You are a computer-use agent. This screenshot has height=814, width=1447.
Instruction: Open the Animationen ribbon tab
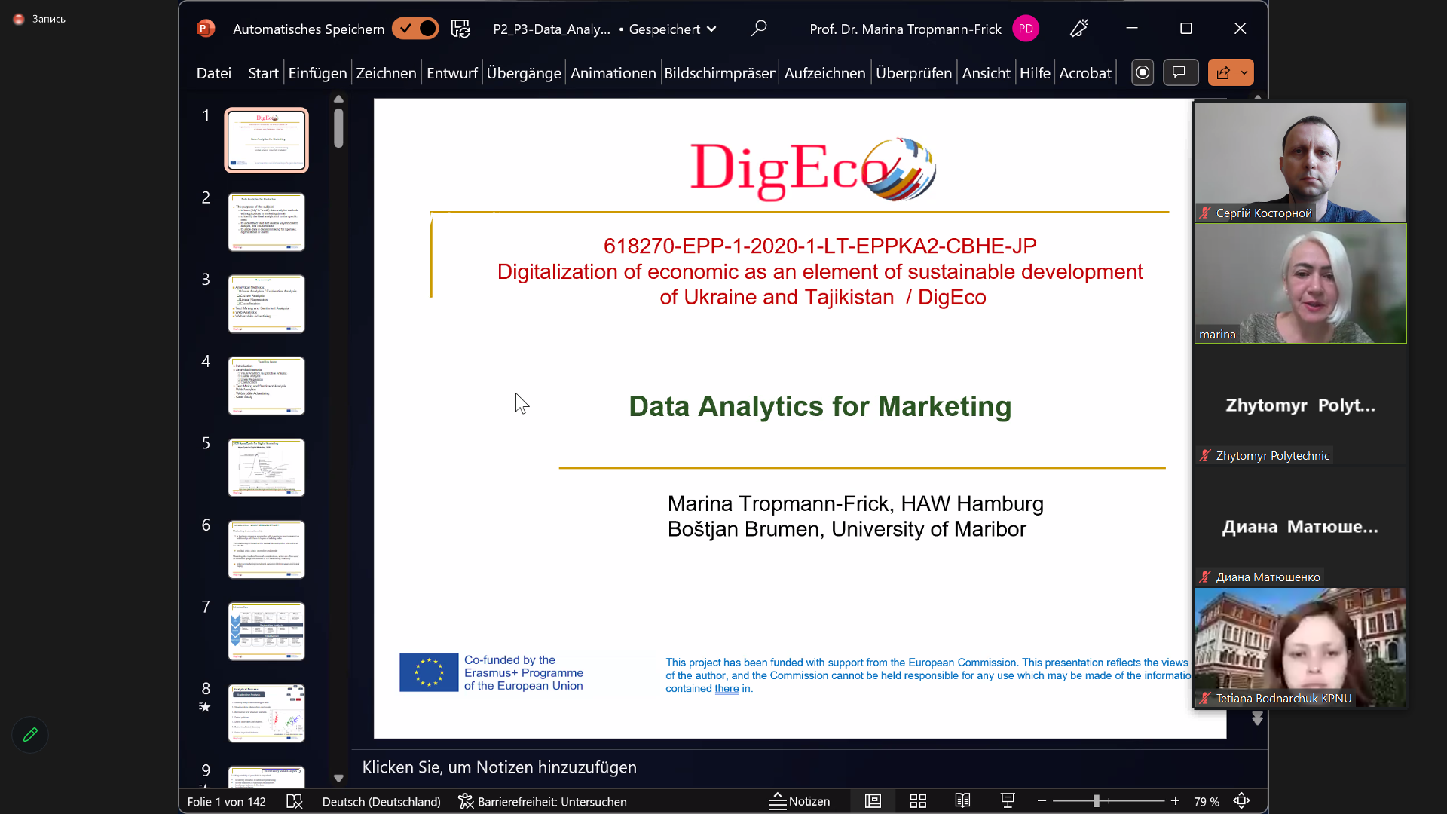tap(612, 72)
